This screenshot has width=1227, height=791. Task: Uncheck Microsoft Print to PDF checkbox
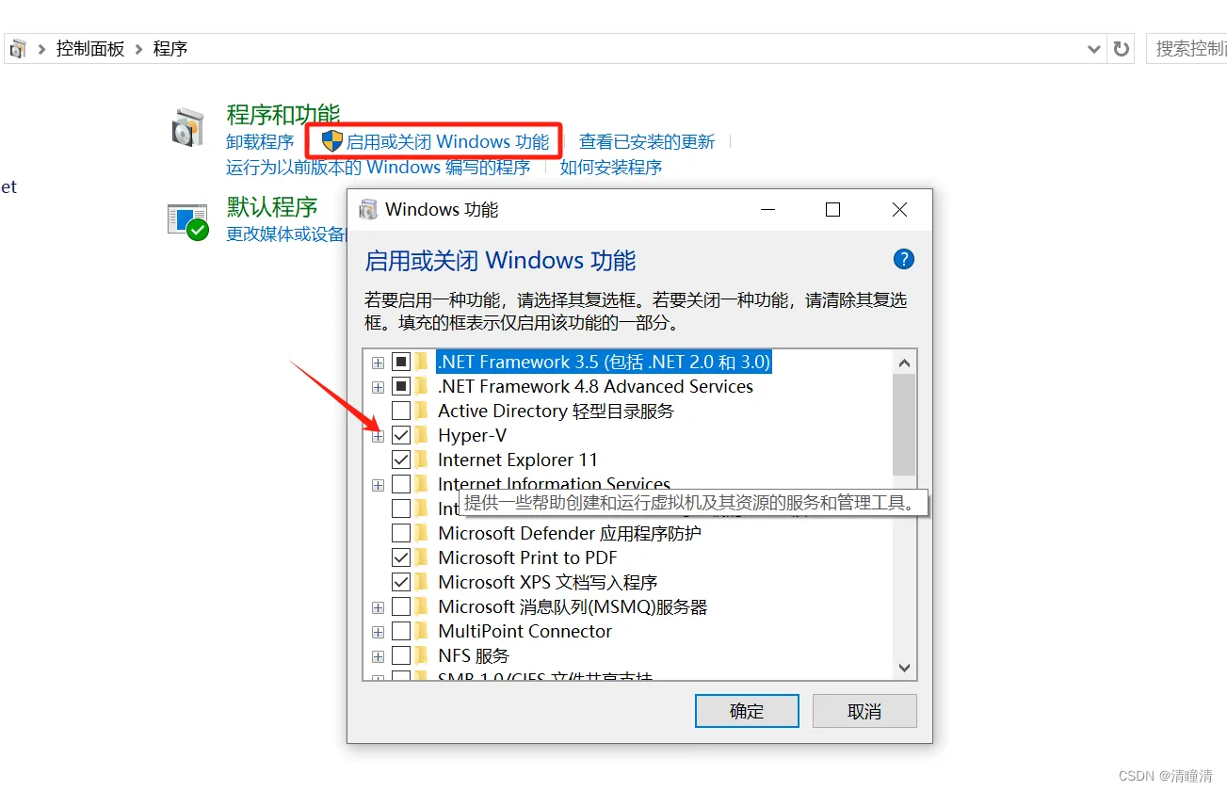coord(401,557)
